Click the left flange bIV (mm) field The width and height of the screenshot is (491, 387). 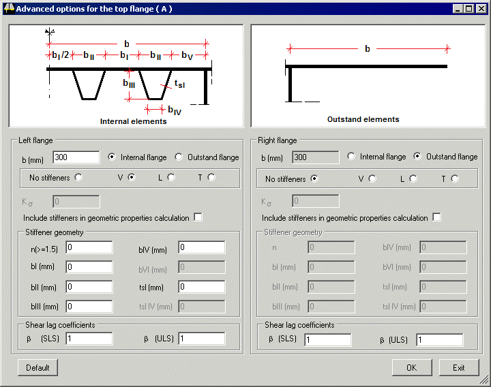(x=201, y=247)
